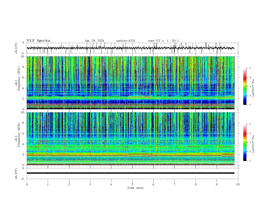Click the ch.2 "Frequency (kHz)" axis label
Image resolution: width=268 pixels, height=207 pixels.
(19, 135)
